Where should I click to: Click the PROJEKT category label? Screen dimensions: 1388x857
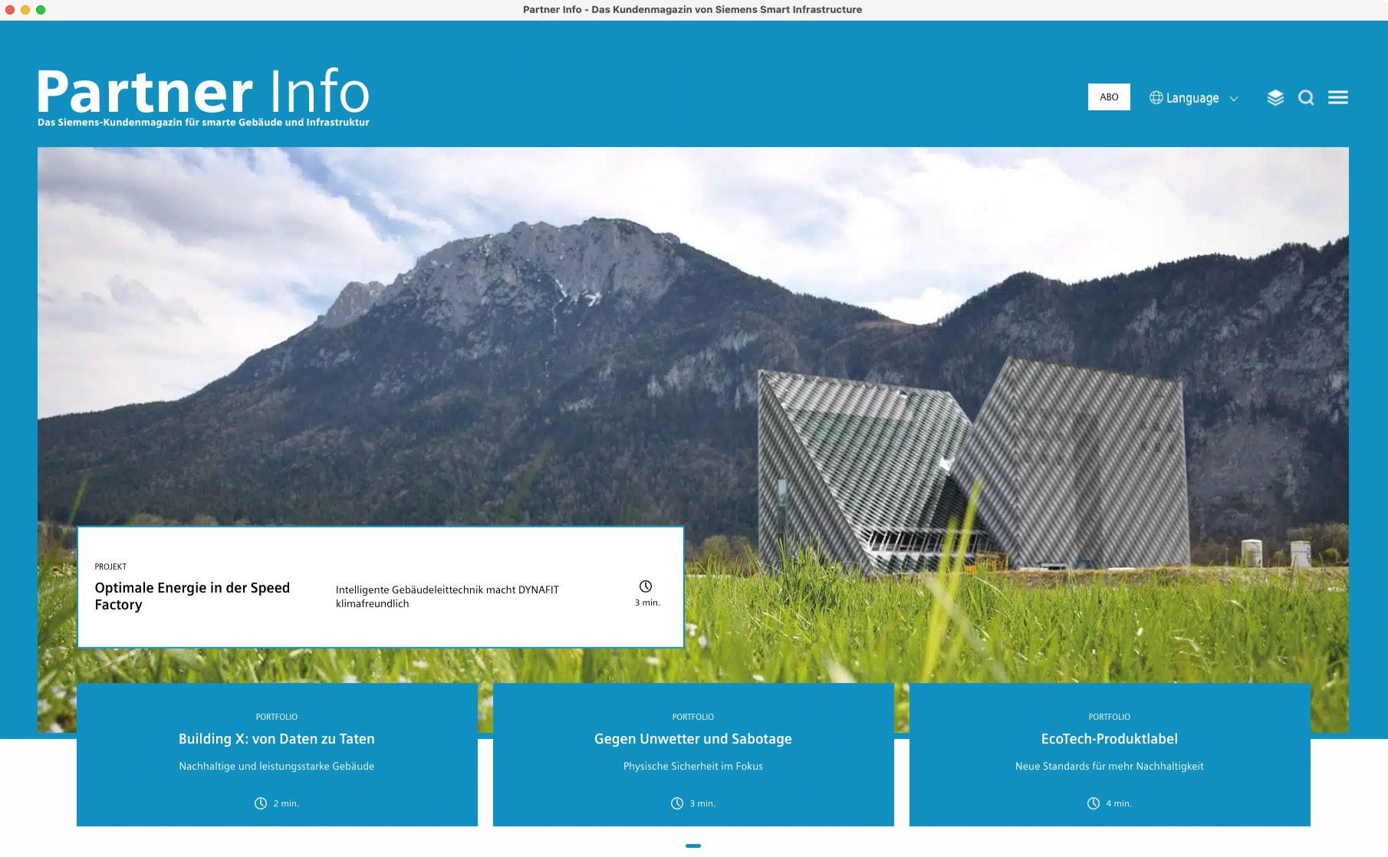tap(110, 566)
